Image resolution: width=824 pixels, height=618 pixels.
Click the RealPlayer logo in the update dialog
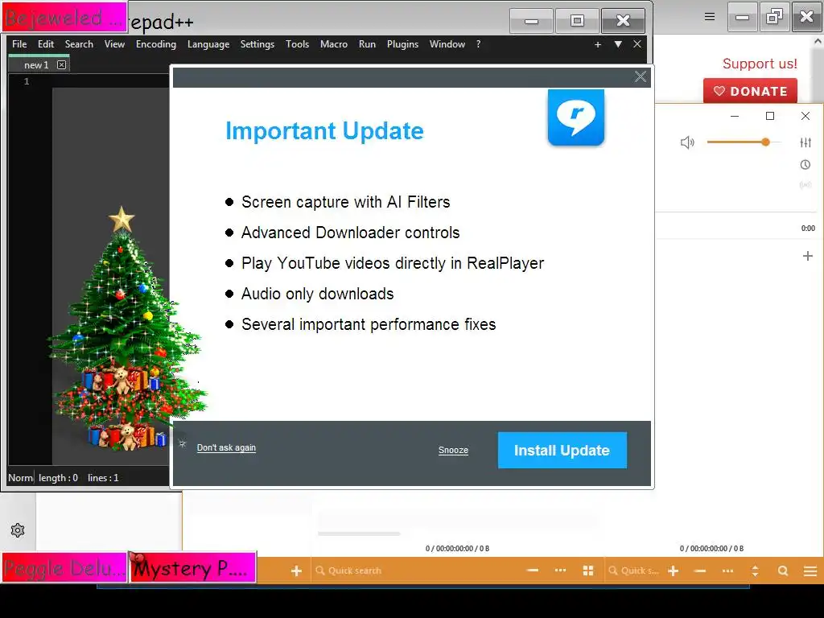pyautogui.click(x=576, y=117)
